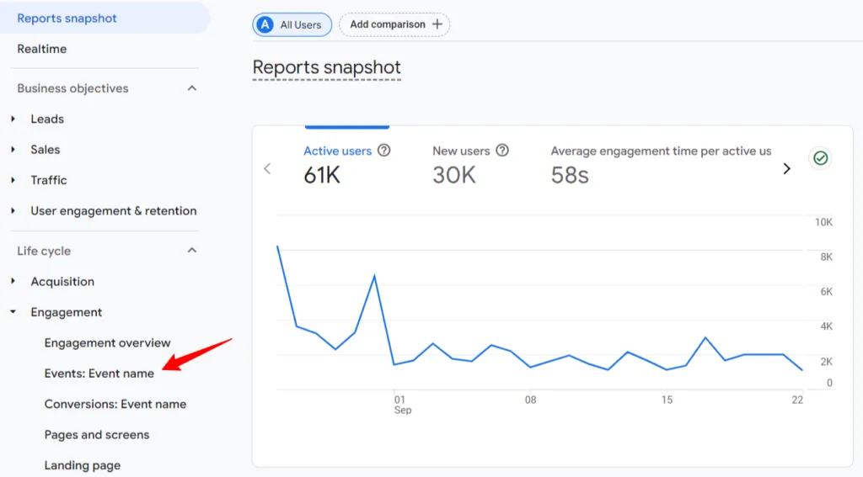The image size is (863, 477).
Task: Expand User engagement & retention
Action: [13, 211]
